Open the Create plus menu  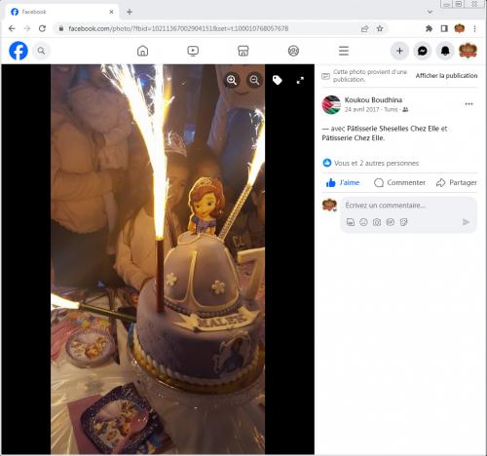coord(399,51)
